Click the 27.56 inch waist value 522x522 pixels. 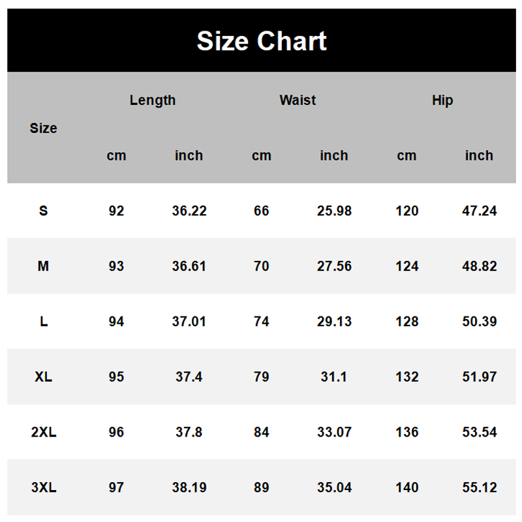[334, 266]
